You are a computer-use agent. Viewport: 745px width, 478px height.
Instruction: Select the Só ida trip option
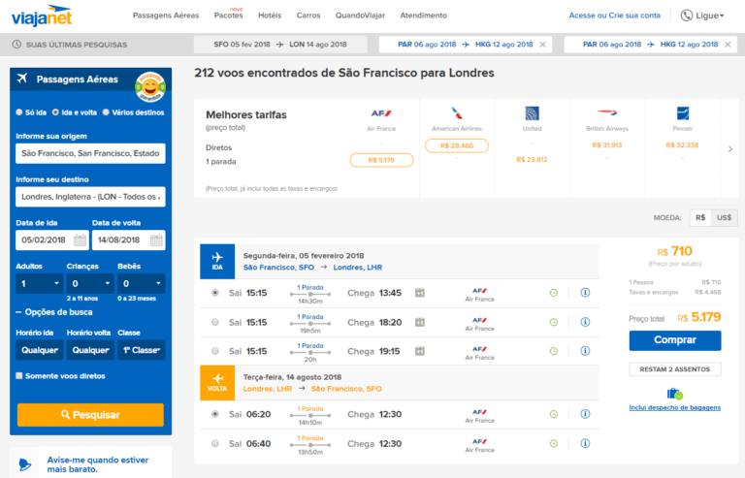19,112
